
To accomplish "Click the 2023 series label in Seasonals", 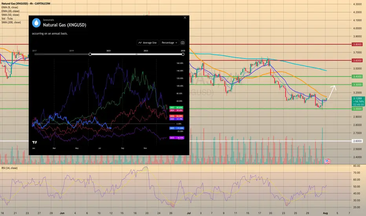I will coord(177,138).
